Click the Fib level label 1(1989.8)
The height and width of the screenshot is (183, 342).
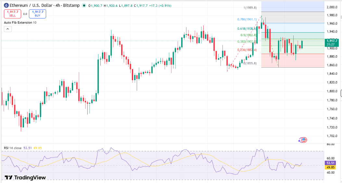[x=250, y=8]
